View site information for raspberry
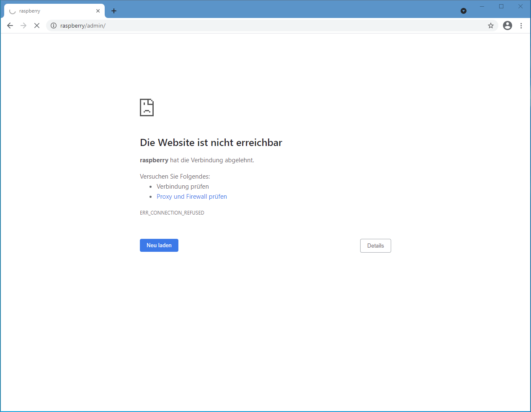The height and width of the screenshot is (412, 531). (x=54, y=26)
